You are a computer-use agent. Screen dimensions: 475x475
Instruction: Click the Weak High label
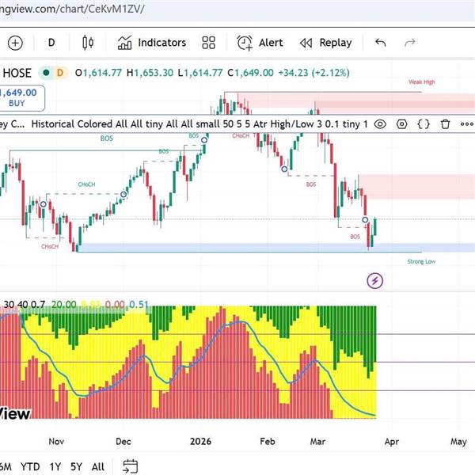click(421, 82)
